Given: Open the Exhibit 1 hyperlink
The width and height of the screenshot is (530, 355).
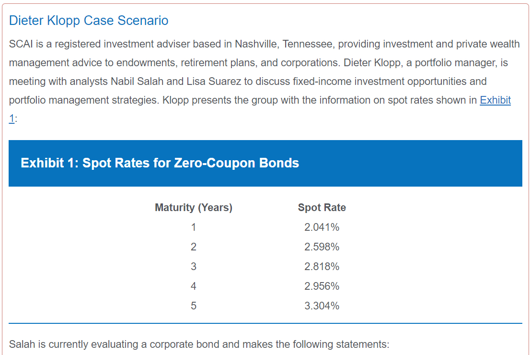Looking at the screenshot, I should 495,100.
